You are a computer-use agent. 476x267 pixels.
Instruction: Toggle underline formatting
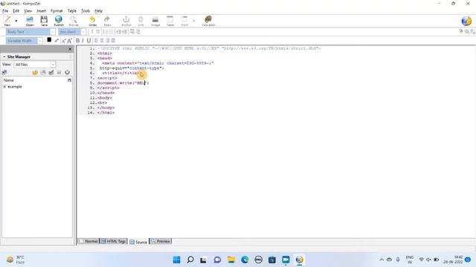(x=89, y=41)
